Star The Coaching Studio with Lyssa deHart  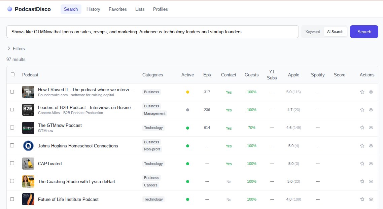point(362,181)
